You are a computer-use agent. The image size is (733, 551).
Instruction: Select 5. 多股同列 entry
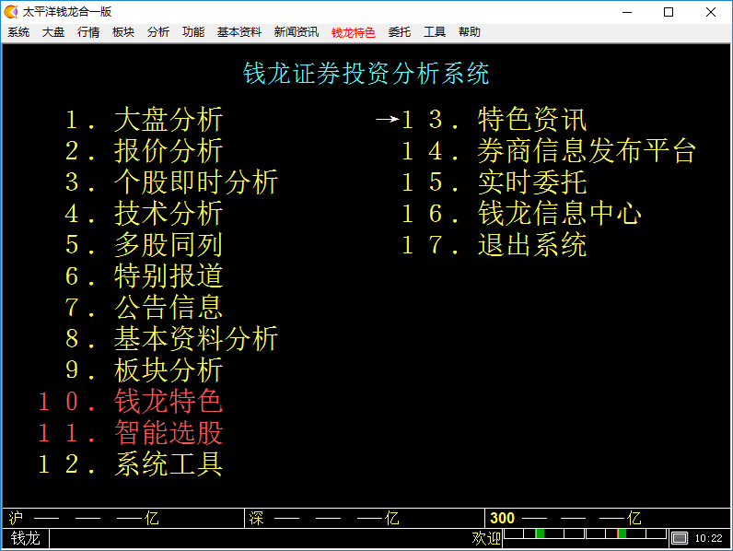point(144,244)
